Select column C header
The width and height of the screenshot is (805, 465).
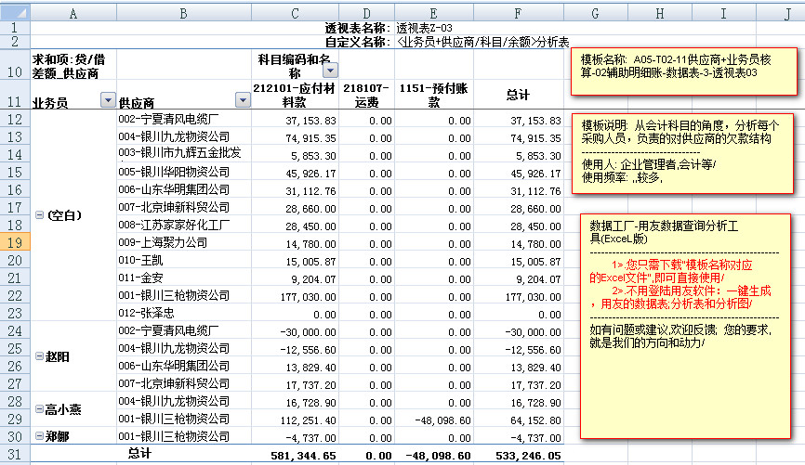[x=295, y=14]
